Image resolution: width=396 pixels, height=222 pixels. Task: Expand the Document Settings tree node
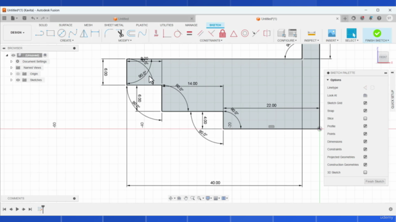(11, 62)
